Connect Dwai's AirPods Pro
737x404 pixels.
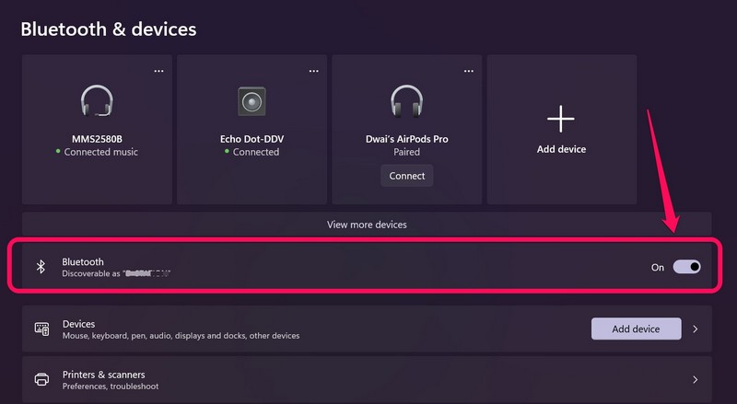406,176
